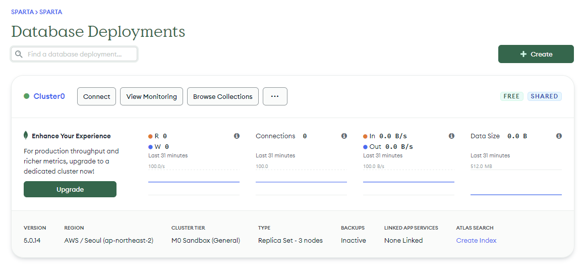Click the region text AWS / Seoul (ap-northeast-2)
Viewport: 584px width, 276px height.
(109, 240)
